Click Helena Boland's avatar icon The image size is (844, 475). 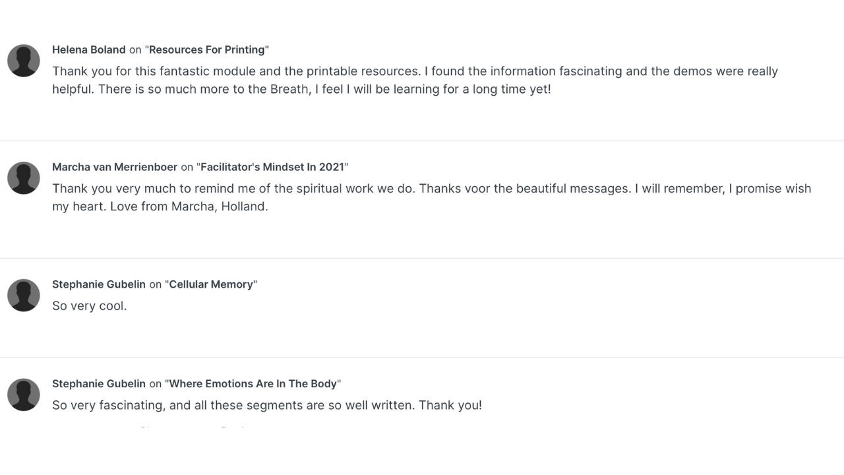click(x=24, y=61)
